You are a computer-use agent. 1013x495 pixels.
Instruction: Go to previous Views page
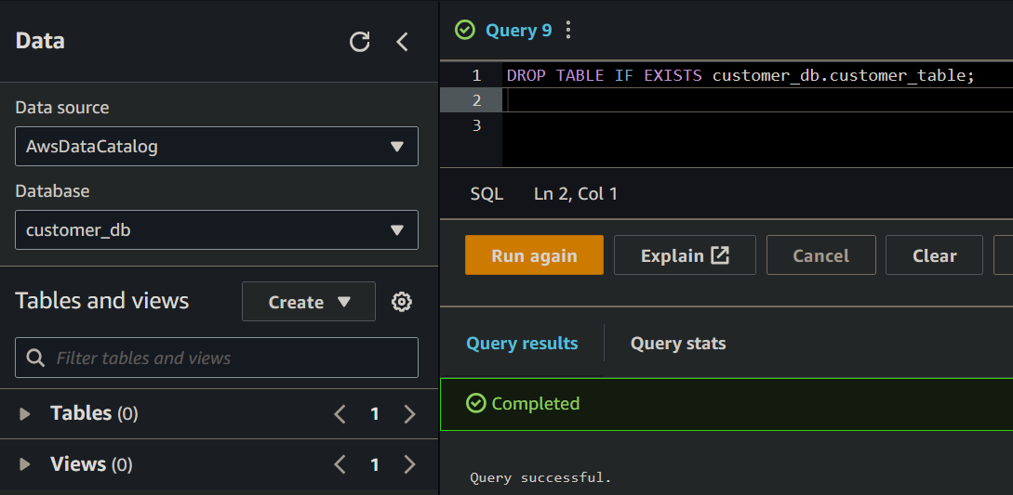[x=340, y=464]
